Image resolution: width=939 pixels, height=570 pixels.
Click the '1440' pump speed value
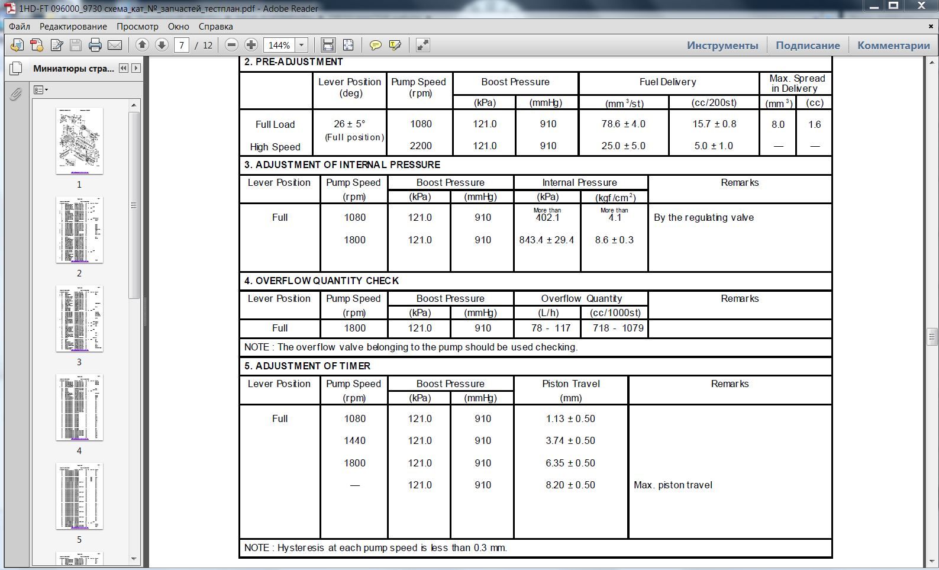point(354,441)
